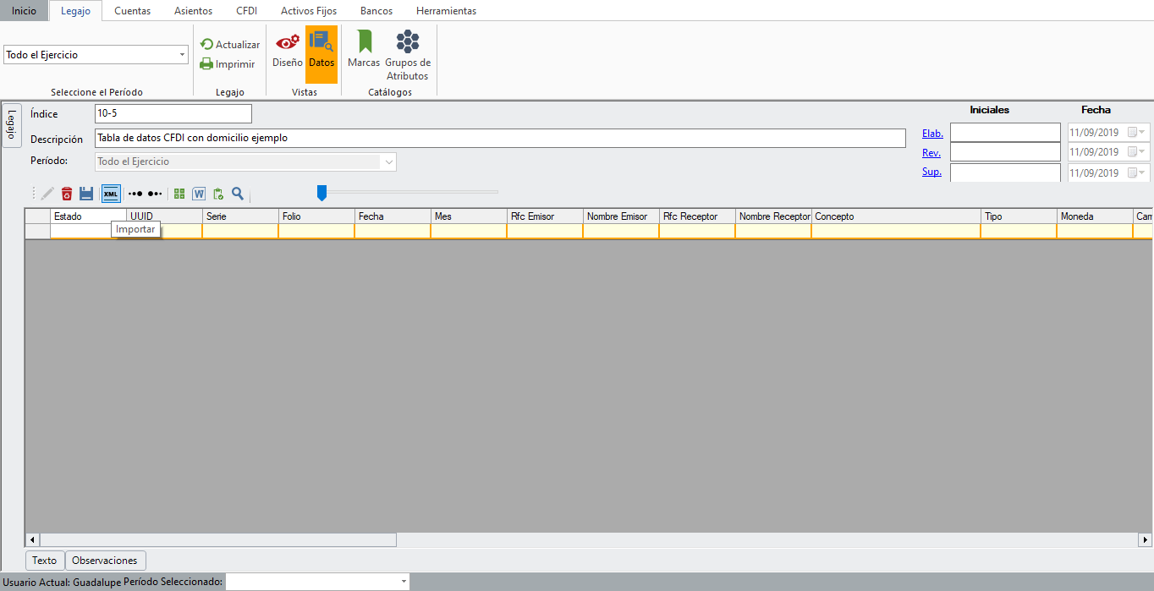
Task: Click the Rev. link
Action: [x=931, y=153]
